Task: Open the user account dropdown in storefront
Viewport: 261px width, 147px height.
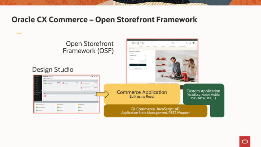Action: [x=190, y=43]
